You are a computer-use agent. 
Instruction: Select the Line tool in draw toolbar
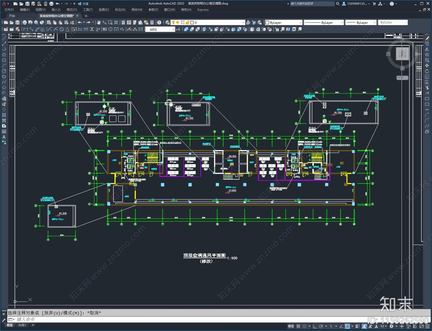point(4,38)
